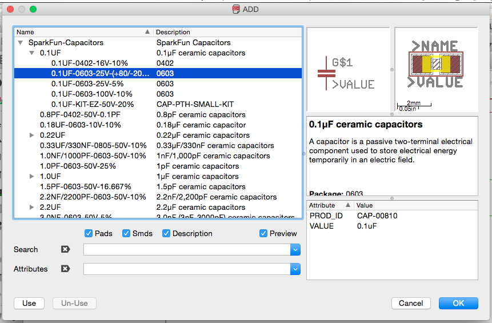The image size is (492, 323).
Task: Expand the 2.2UF device group
Action: [x=31, y=207]
